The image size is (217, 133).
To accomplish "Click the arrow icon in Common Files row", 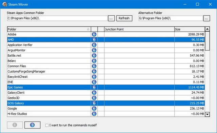I will (x=94, y=66).
